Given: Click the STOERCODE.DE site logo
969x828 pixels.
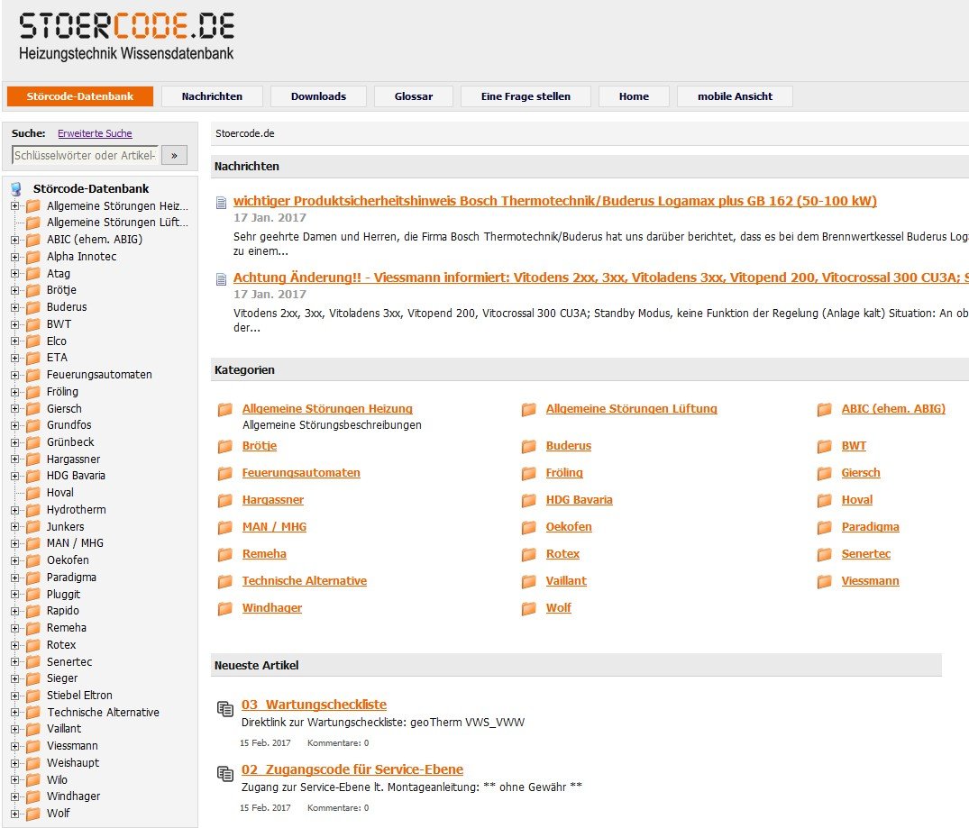Looking at the screenshot, I should click(127, 36).
